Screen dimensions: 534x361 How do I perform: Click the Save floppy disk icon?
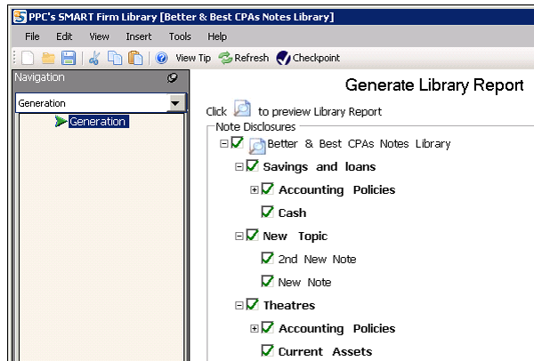[69, 58]
